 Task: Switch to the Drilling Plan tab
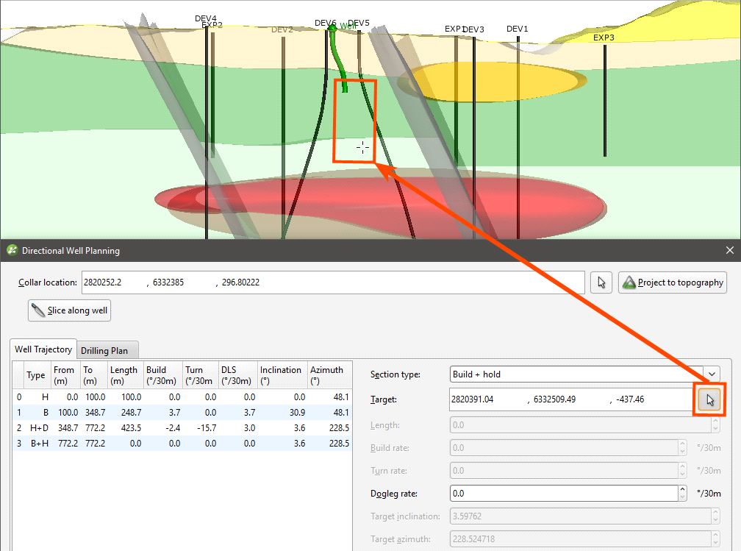pos(104,351)
